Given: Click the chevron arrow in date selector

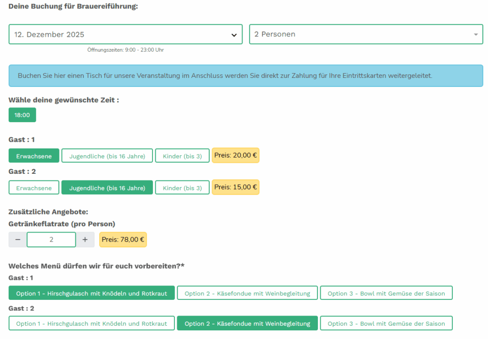Looking at the screenshot, I should pos(234,35).
